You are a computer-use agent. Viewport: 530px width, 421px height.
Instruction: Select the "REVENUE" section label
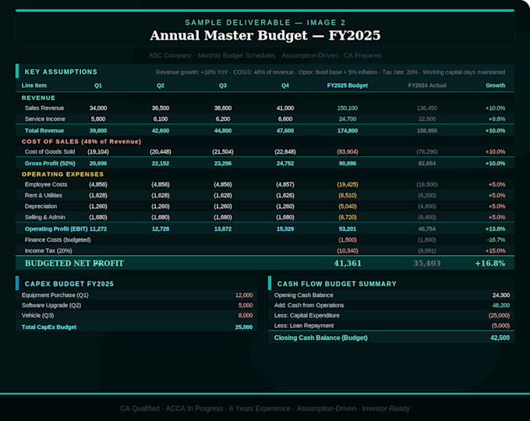38,98
